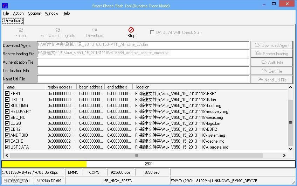The height and width of the screenshot is (186, 297).
Task: Open Auth File browse button
Action: (272, 62)
